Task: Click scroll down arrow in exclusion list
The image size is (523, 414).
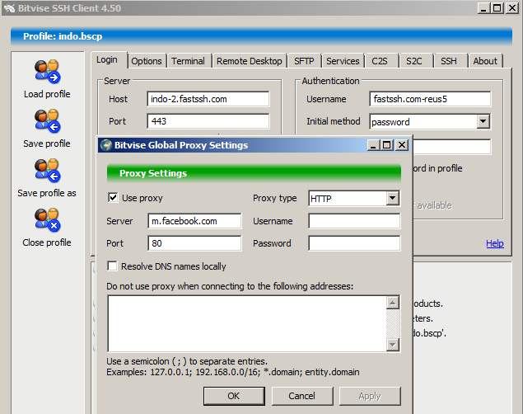Action: 393,344
